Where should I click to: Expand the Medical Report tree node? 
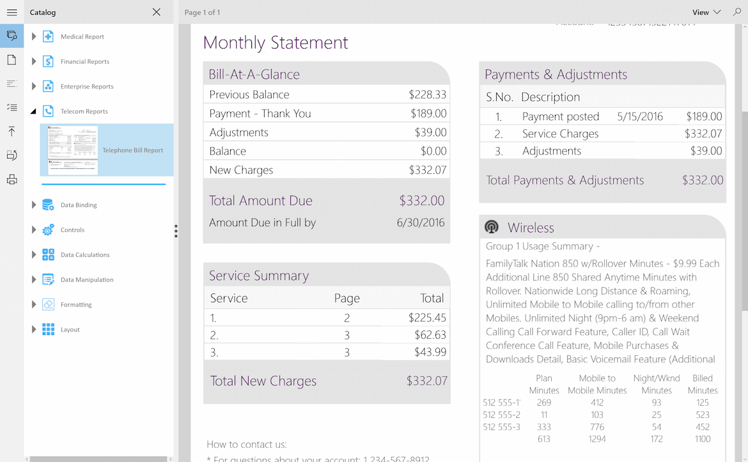[x=34, y=36]
